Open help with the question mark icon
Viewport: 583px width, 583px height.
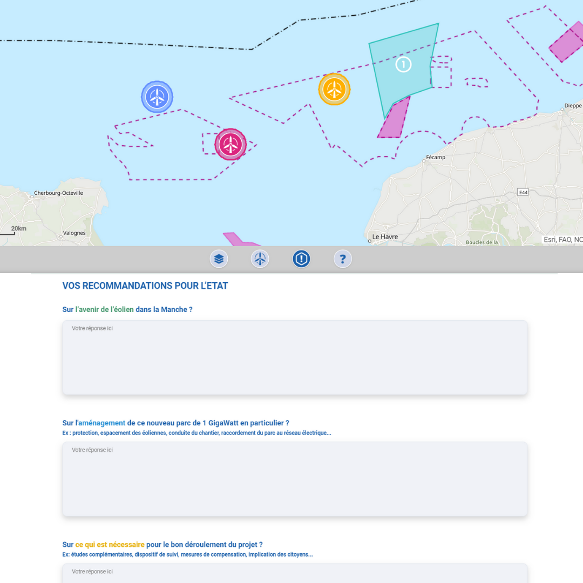coord(342,259)
